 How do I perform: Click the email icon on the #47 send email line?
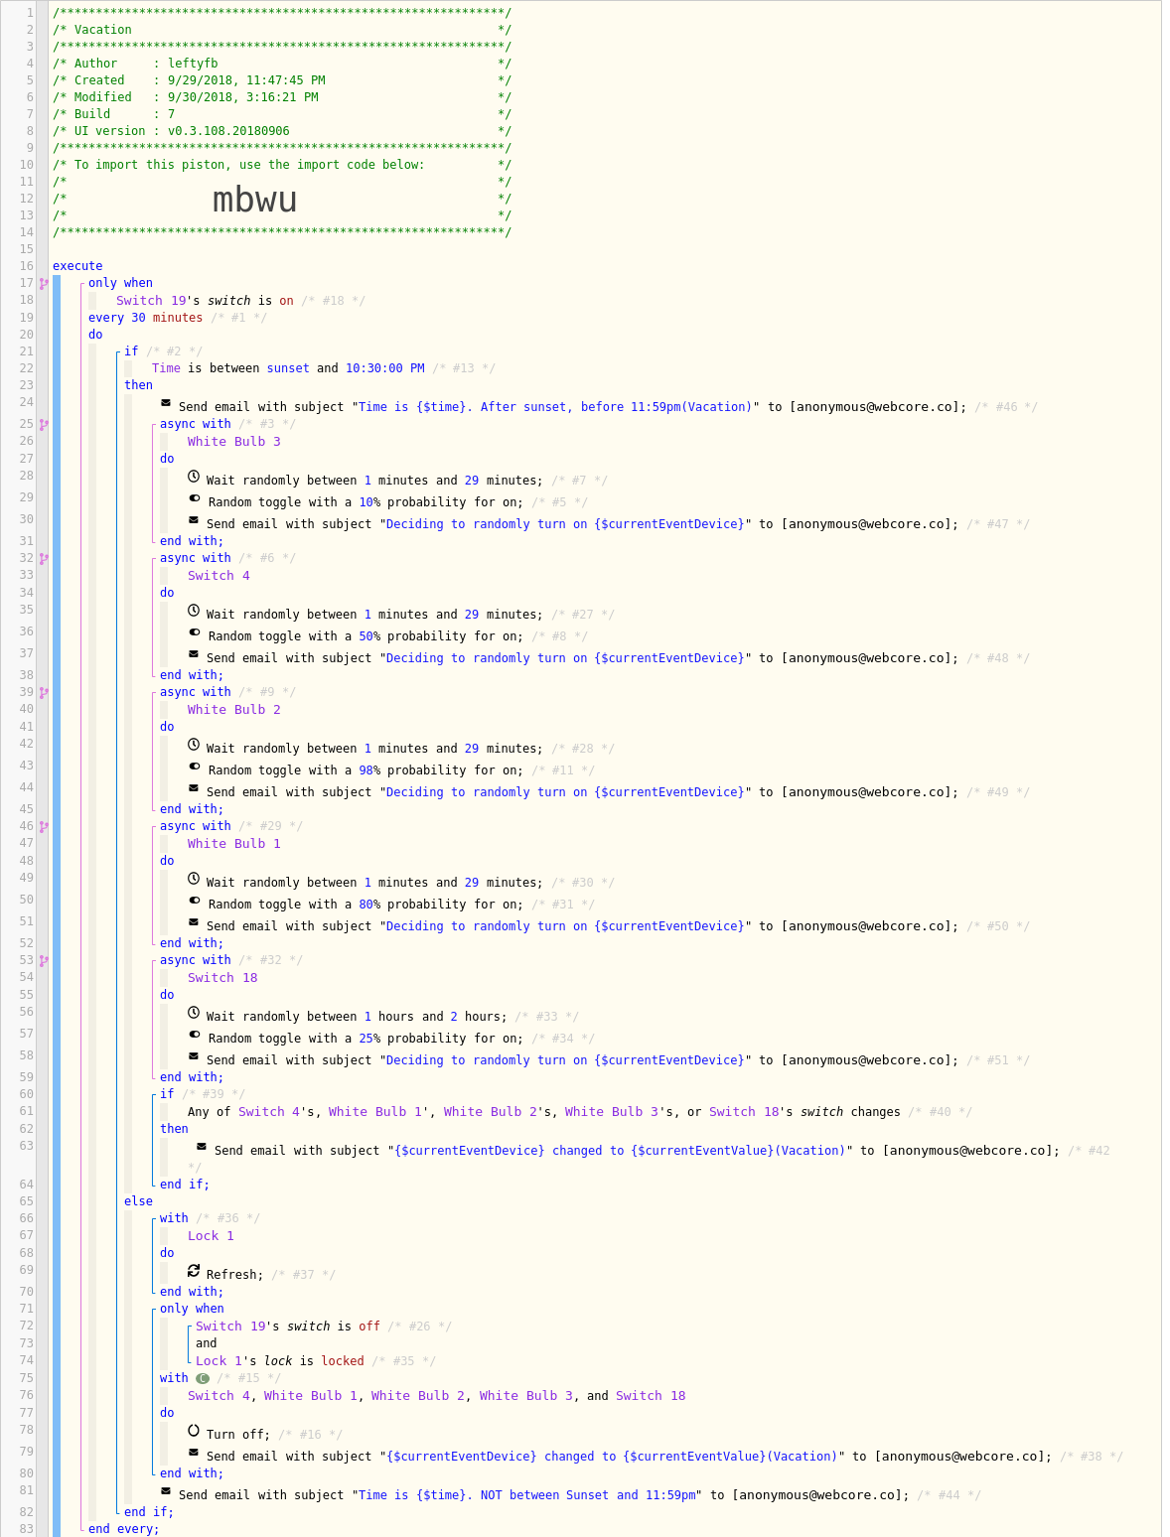194,521
